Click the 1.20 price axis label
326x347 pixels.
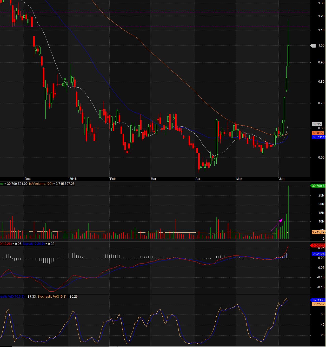pos(321,16)
